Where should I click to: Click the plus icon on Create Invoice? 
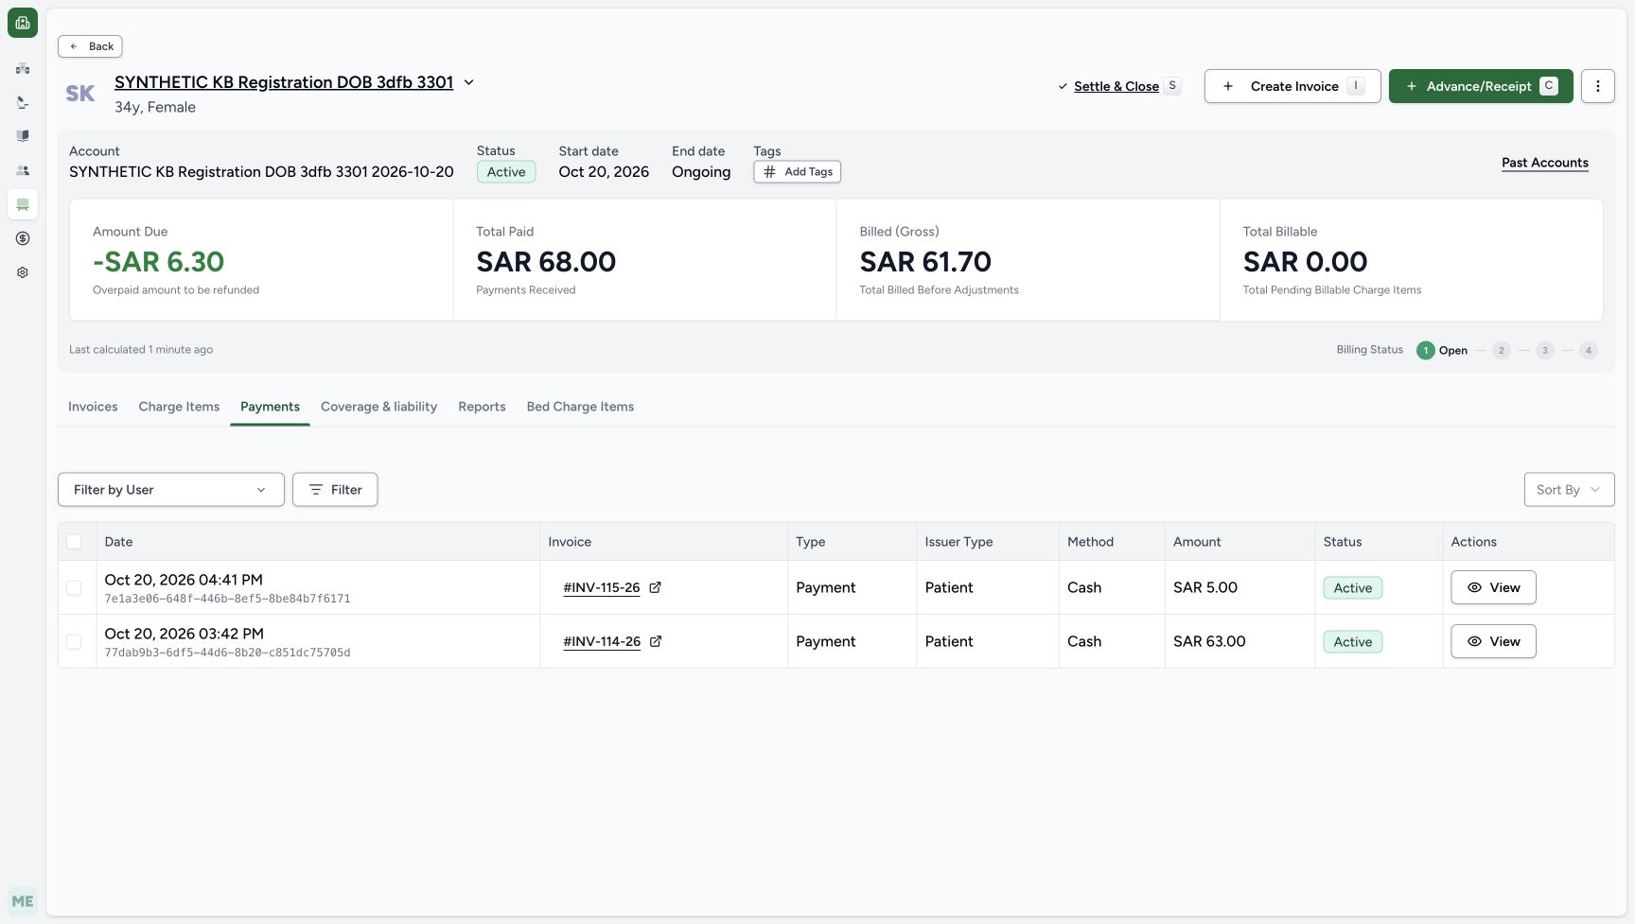pyautogui.click(x=1228, y=86)
